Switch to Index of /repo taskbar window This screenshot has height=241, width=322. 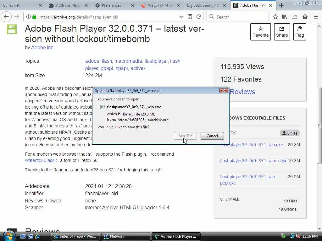pos(75,236)
